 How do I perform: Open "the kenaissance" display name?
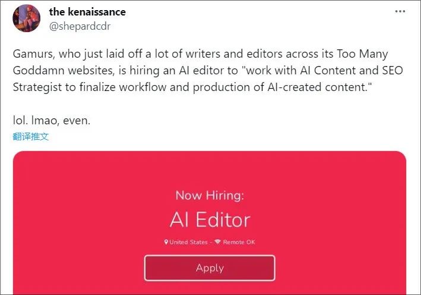[x=87, y=12]
